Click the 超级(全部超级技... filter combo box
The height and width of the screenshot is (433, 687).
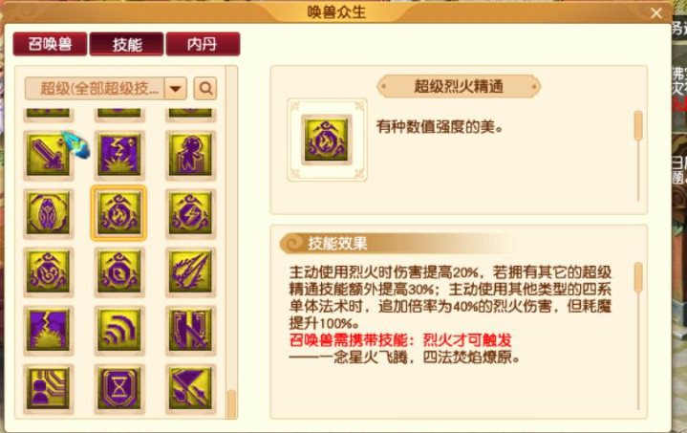tap(106, 89)
